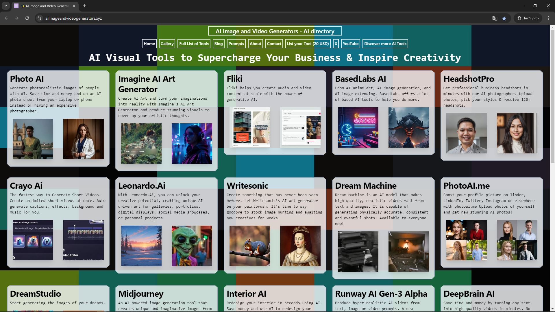Viewport: 555px width, 312px height.
Task: Click the site title AI directory banner
Action: tap(275, 31)
